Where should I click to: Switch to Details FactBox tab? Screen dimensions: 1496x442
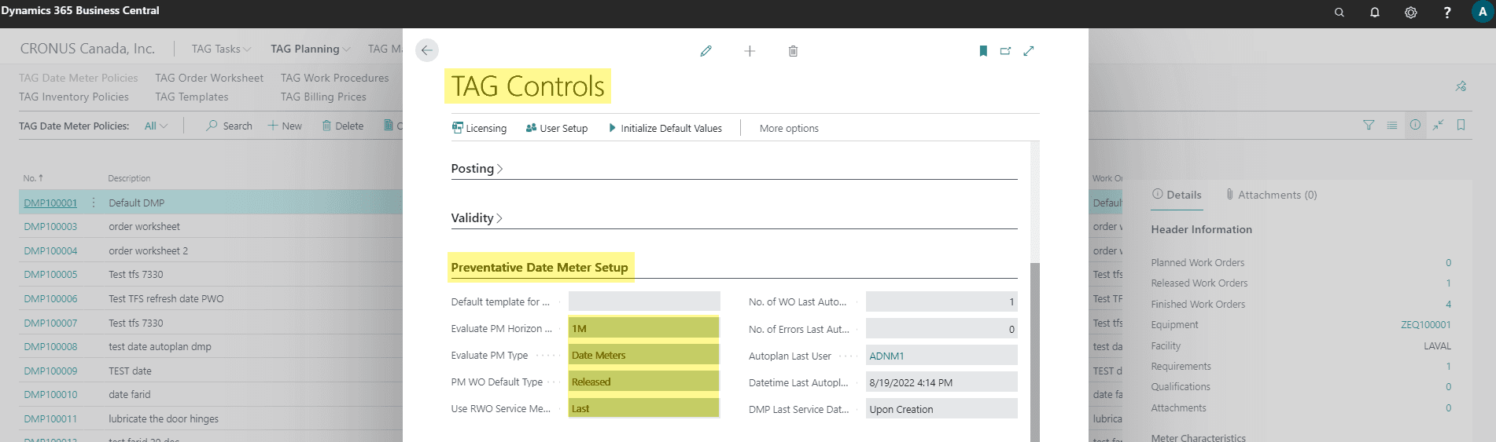[x=1177, y=195]
